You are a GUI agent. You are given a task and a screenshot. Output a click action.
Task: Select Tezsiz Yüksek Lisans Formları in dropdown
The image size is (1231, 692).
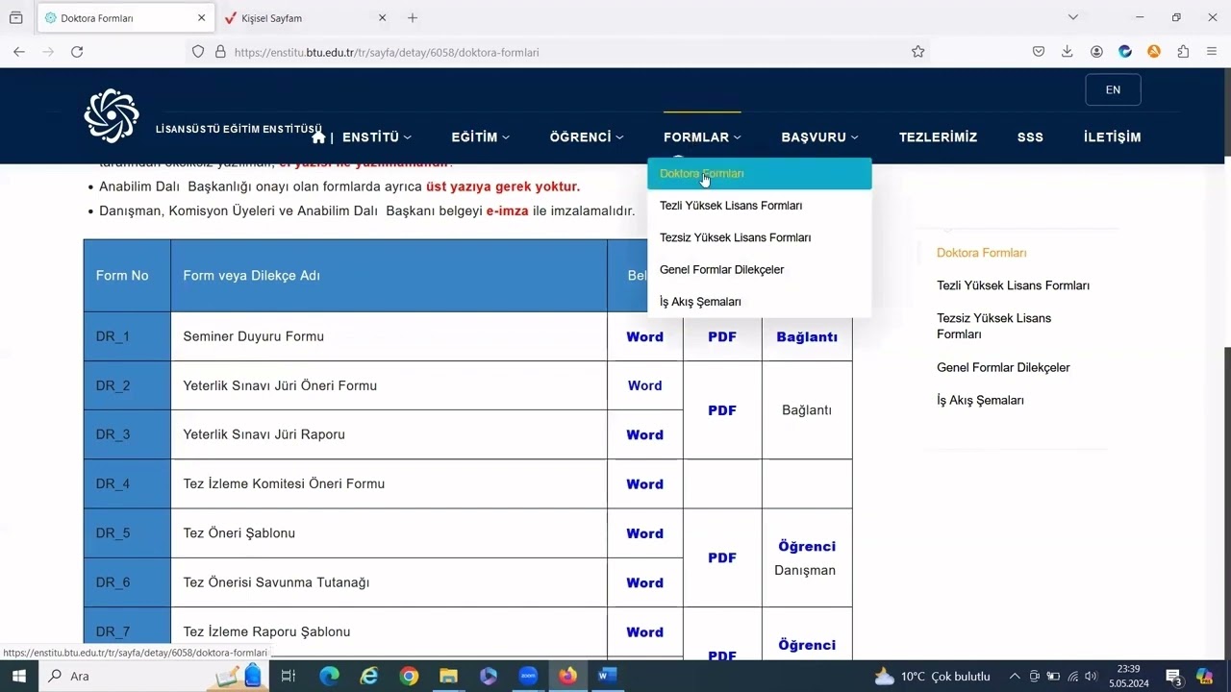[x=760, y=237]
